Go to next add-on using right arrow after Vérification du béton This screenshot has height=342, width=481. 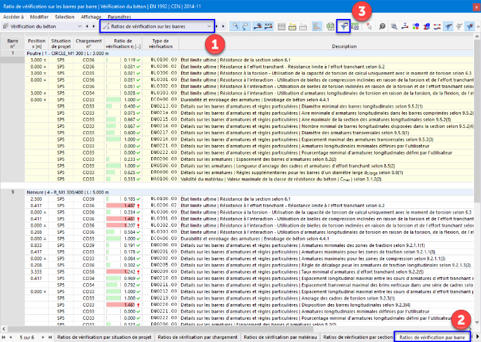pos(94,27)
